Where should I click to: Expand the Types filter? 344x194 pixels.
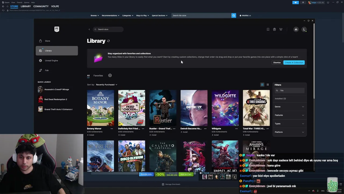tap(290, 124)
